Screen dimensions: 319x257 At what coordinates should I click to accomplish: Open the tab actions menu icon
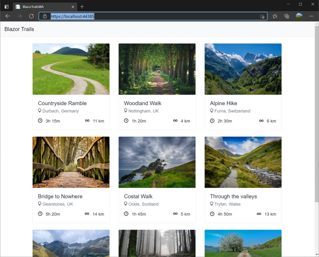click(7, 7)
